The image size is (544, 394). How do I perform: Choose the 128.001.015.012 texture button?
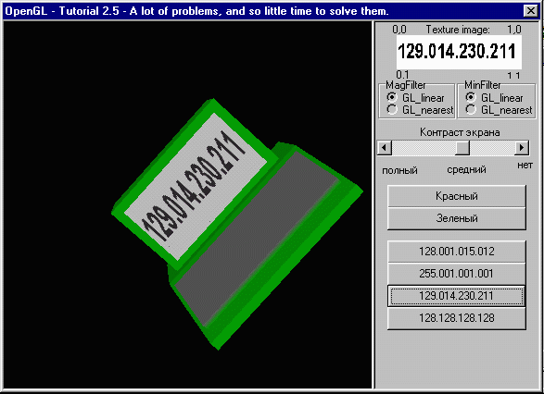point(457,252)
